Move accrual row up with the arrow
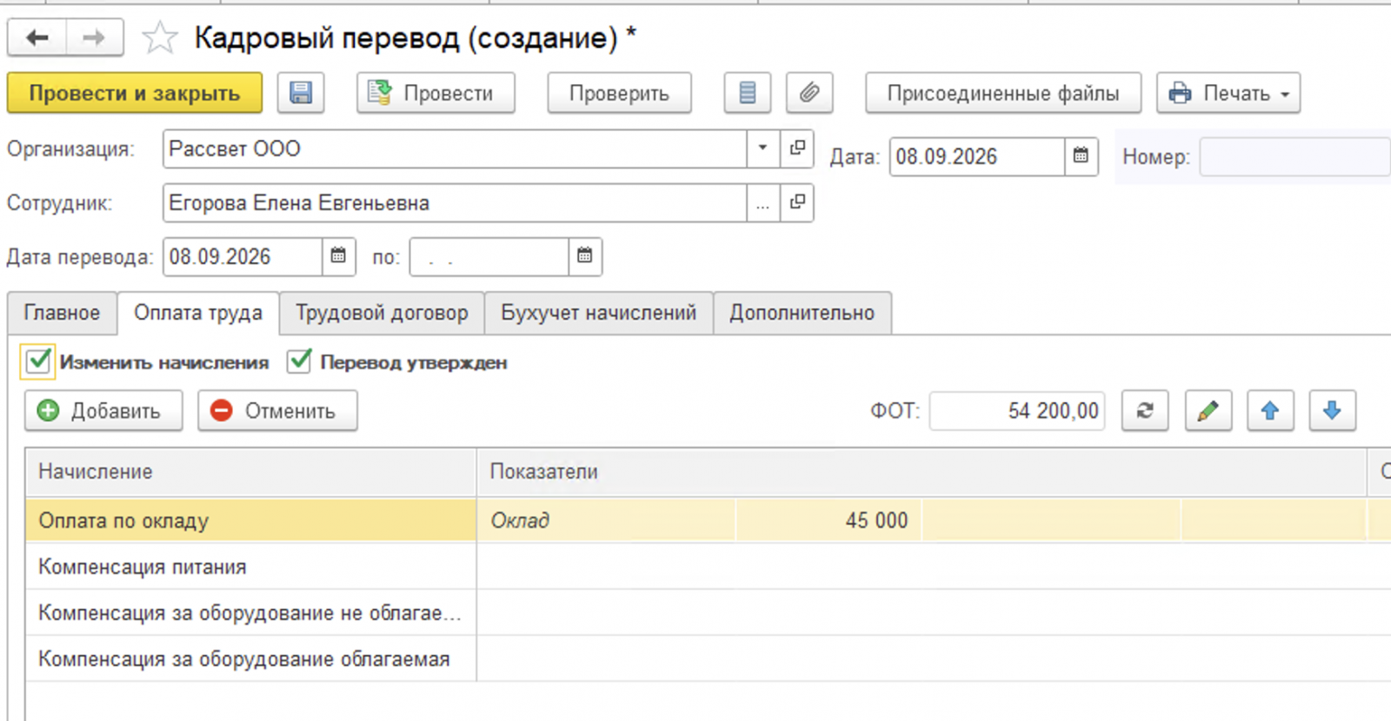The image size is (1391, 721). click(1270, 411)
